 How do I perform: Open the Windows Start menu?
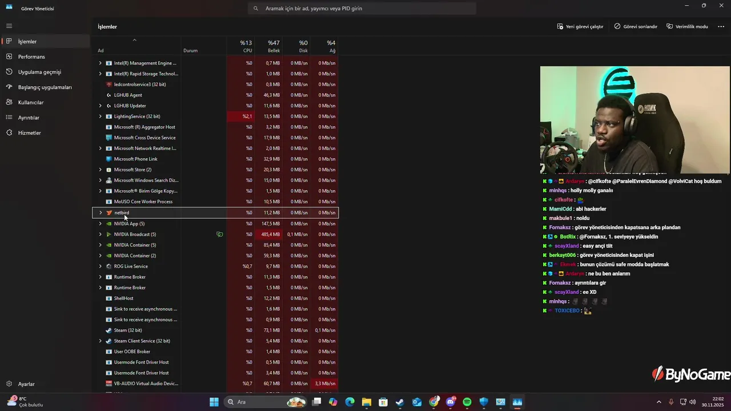pos(214,402)
